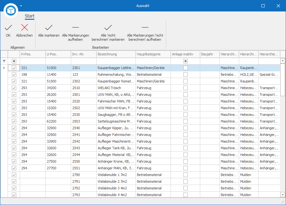Viewport: 286px width, 205px height.
Task: Click Alle Markierungen aufheben red dash icon
Action: [76, 27]
